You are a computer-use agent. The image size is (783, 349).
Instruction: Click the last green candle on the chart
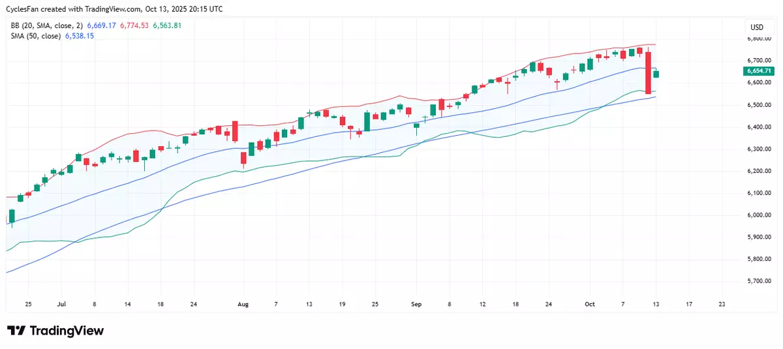pos(656,74)
